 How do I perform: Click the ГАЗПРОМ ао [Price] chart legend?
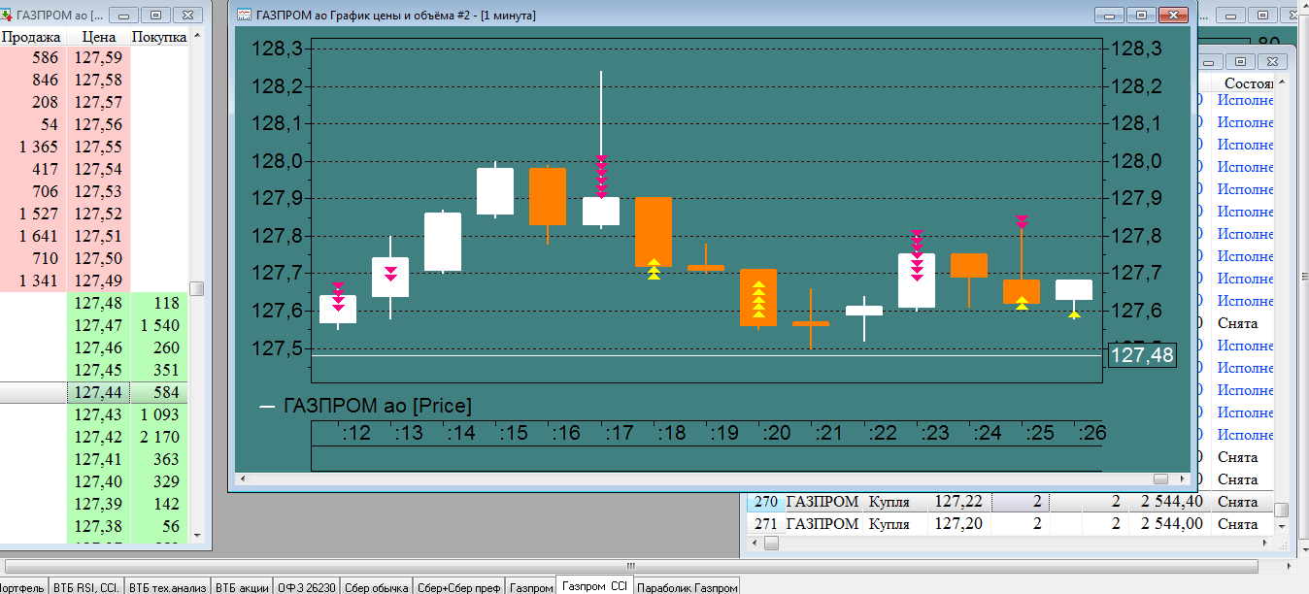point(366,406)
